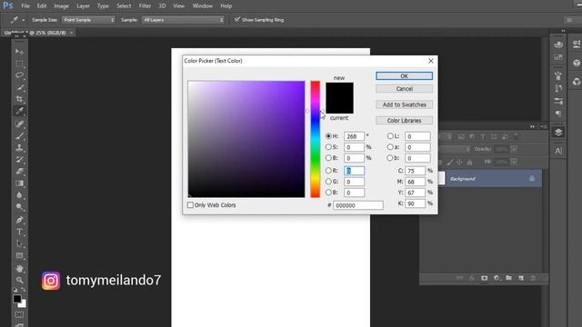Select the Pen tool

(x=19, y=220)
